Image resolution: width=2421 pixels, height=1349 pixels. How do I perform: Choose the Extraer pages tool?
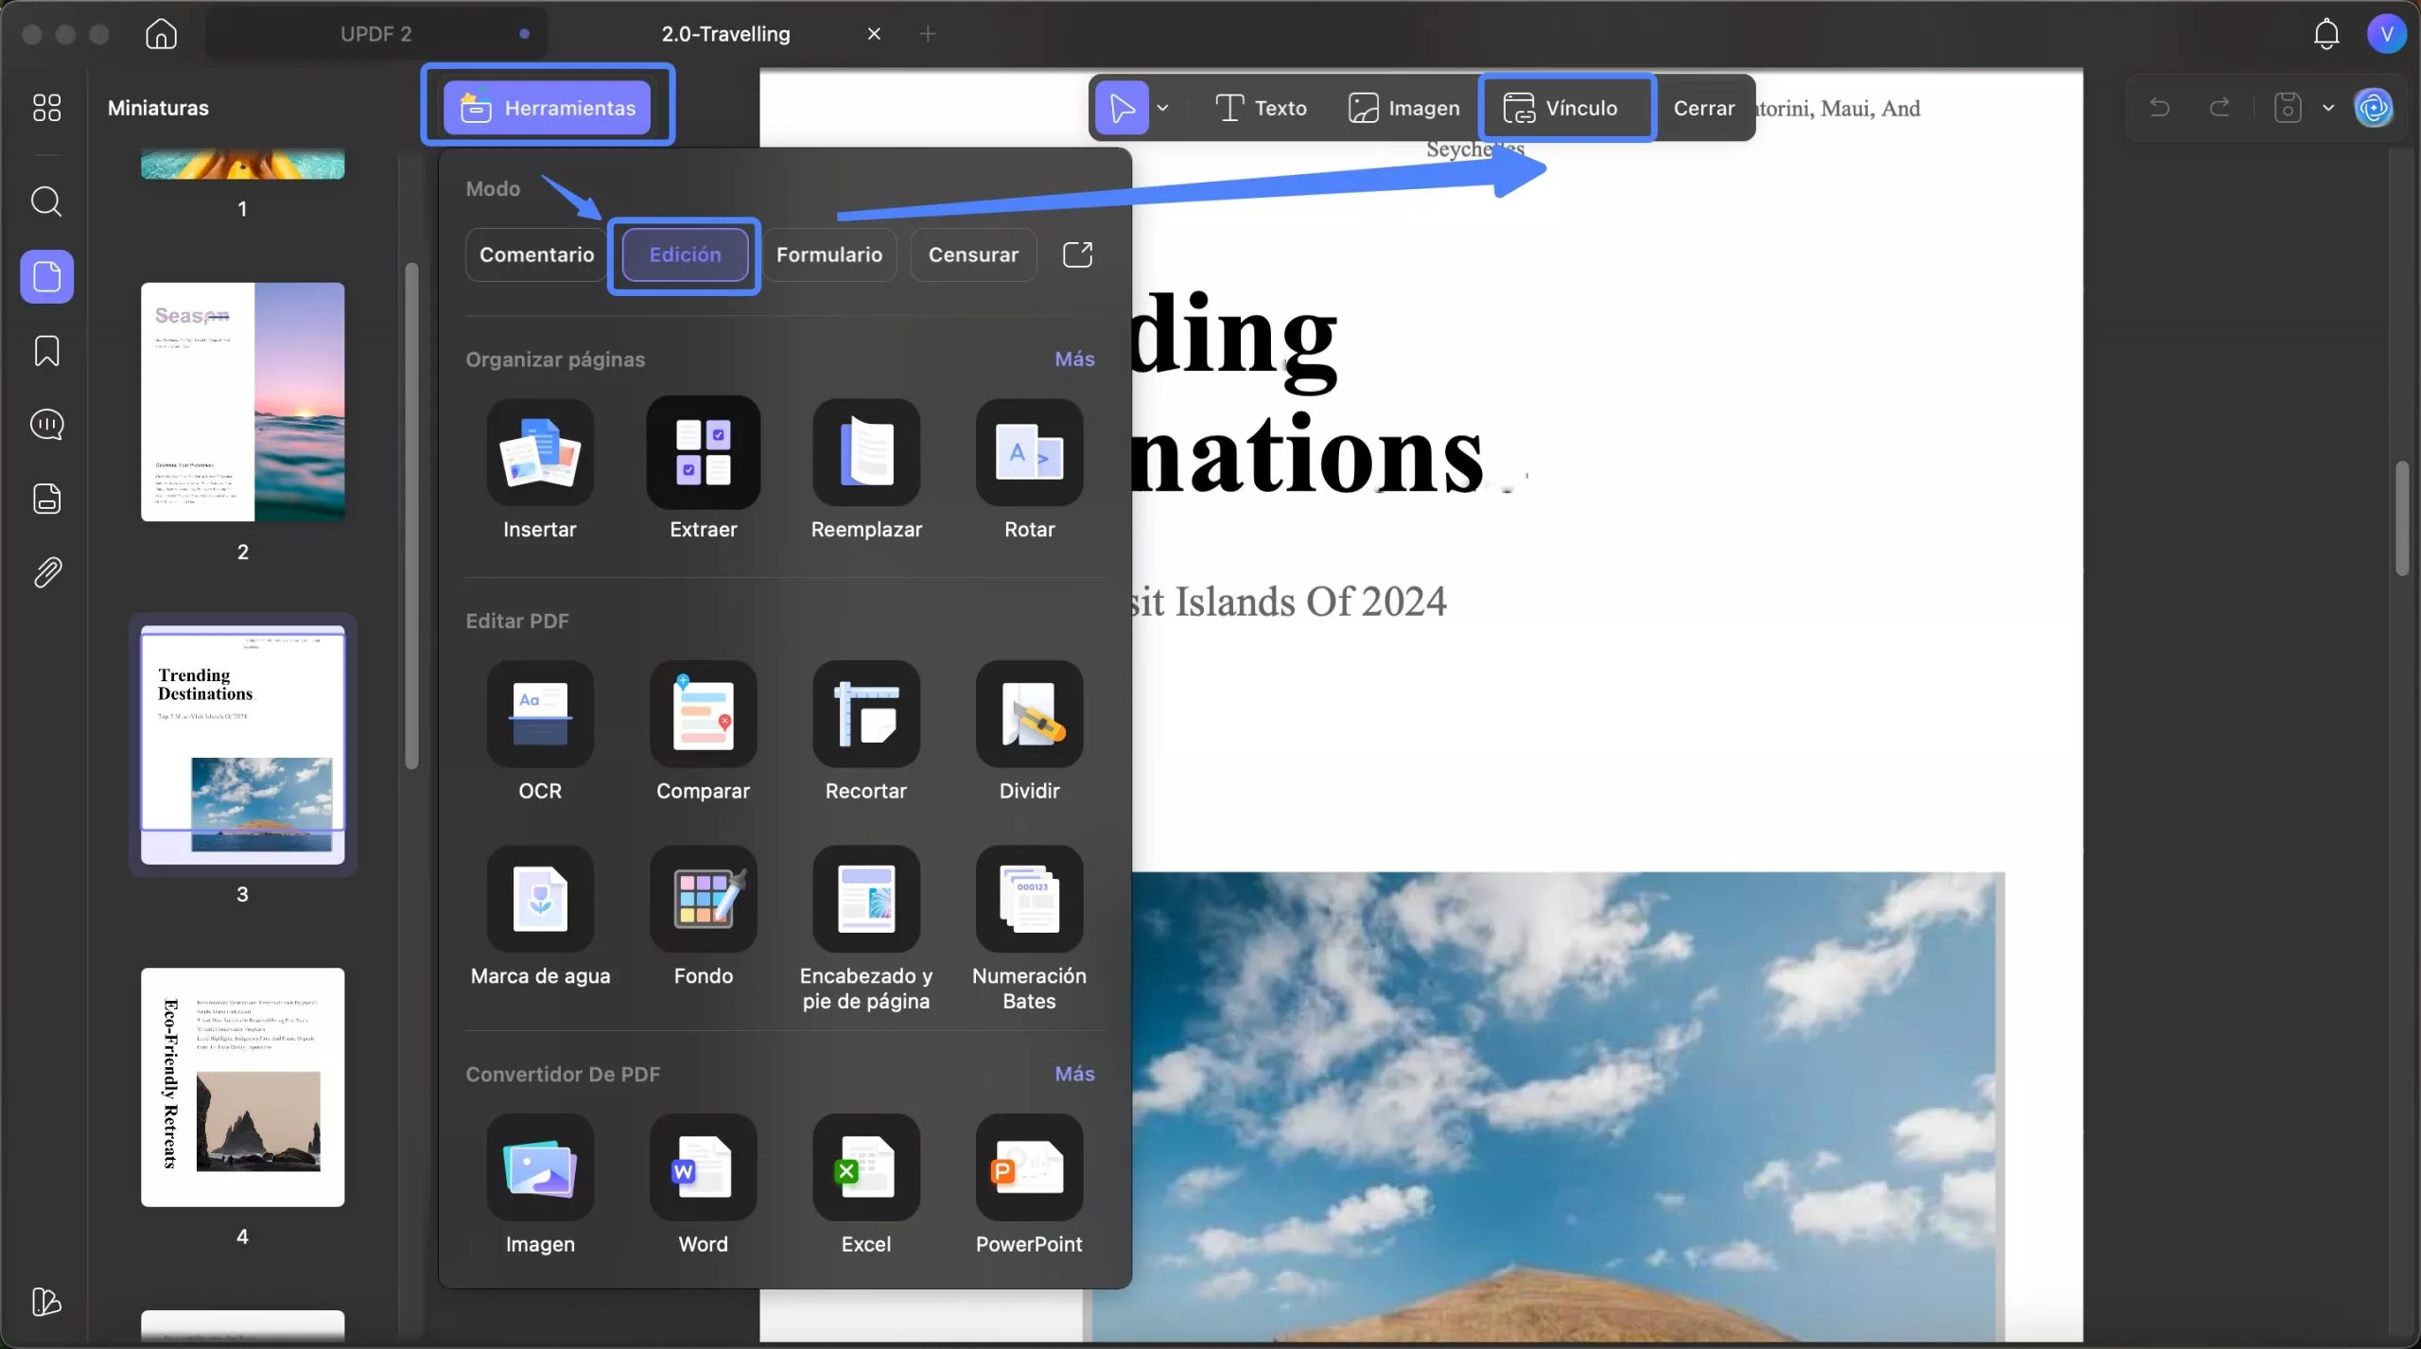[703, 469]
